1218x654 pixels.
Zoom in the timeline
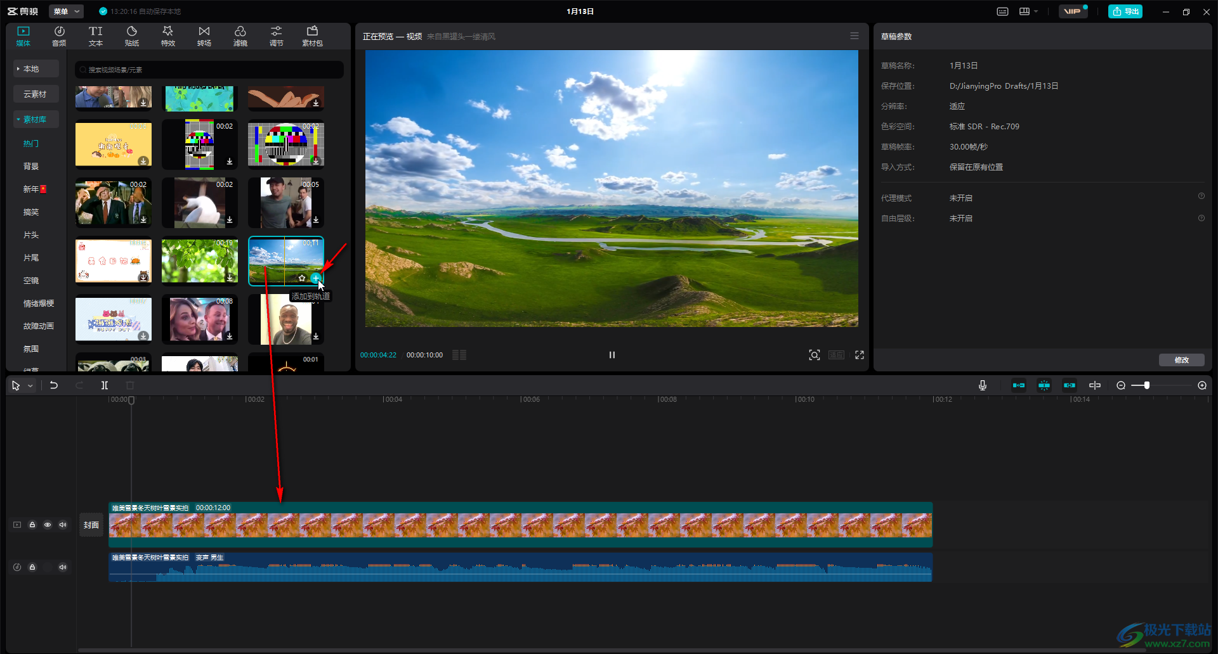[x=1202, y=385]
